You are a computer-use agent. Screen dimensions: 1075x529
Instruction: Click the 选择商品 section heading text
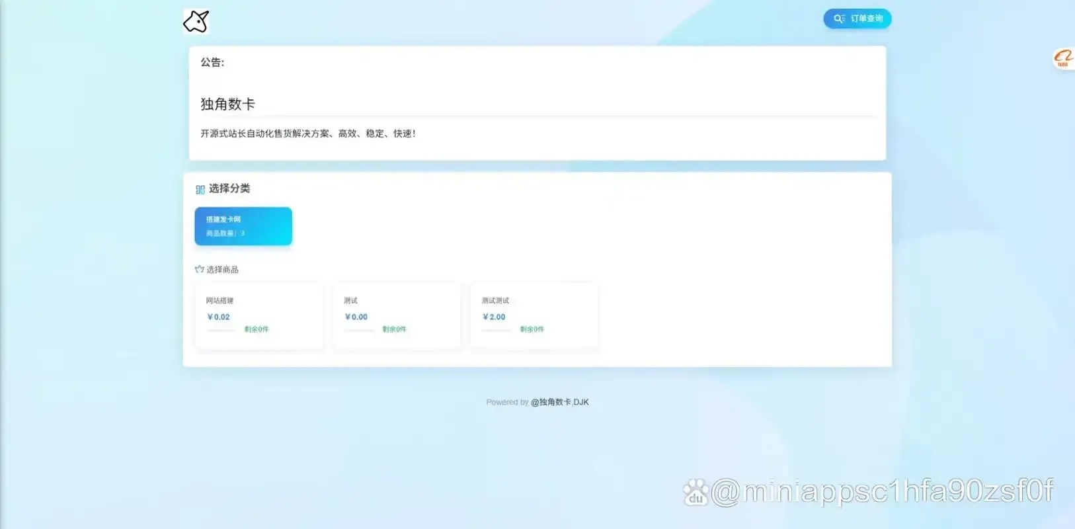[222, 270]
